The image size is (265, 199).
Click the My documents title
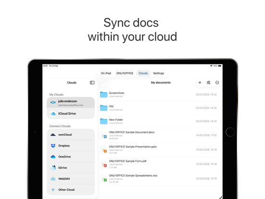click(x=161, y=83)
